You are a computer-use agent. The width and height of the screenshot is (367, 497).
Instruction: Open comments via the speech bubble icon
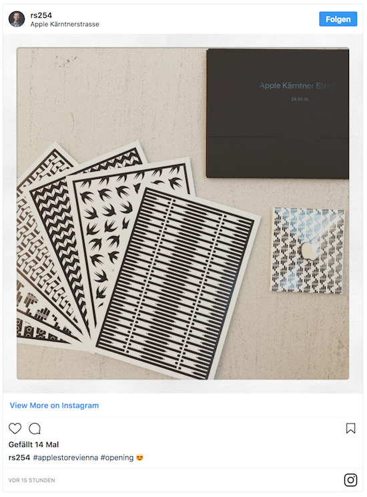(x=35, y=428)
